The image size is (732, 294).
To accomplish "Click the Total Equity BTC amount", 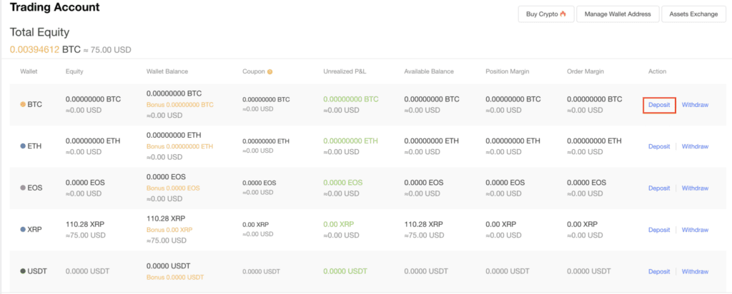I will pyautogui.click(x=34, y=50).
